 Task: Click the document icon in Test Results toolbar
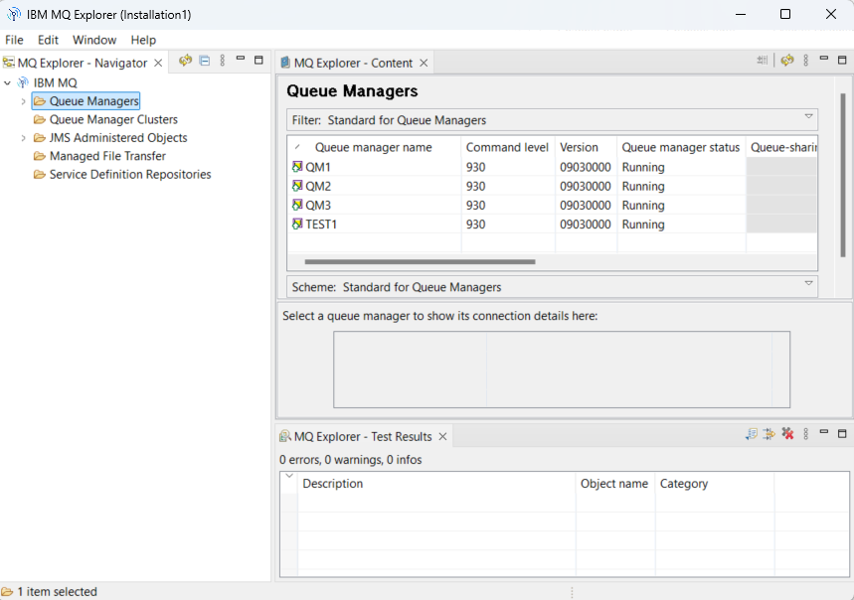(752, 434)
